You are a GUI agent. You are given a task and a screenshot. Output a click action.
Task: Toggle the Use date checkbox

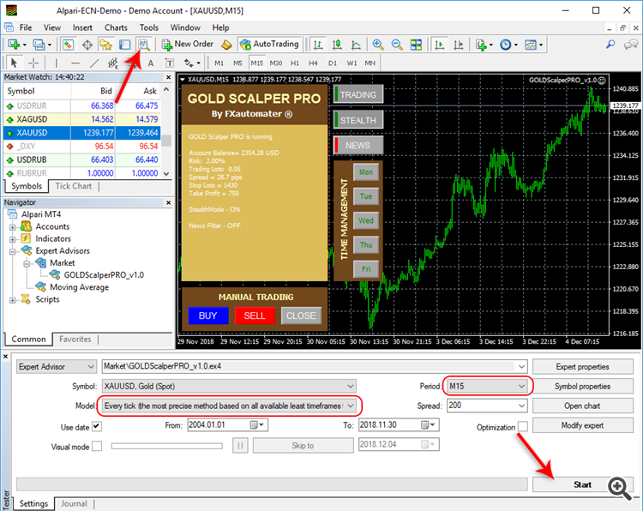click(97, 426)
